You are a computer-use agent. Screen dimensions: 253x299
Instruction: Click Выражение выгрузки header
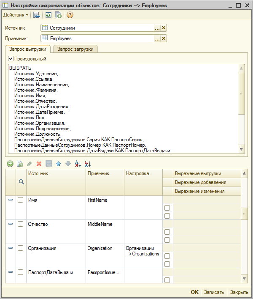(x=207, y=173)
